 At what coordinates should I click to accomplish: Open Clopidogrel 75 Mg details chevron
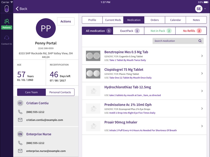[202, 73]
